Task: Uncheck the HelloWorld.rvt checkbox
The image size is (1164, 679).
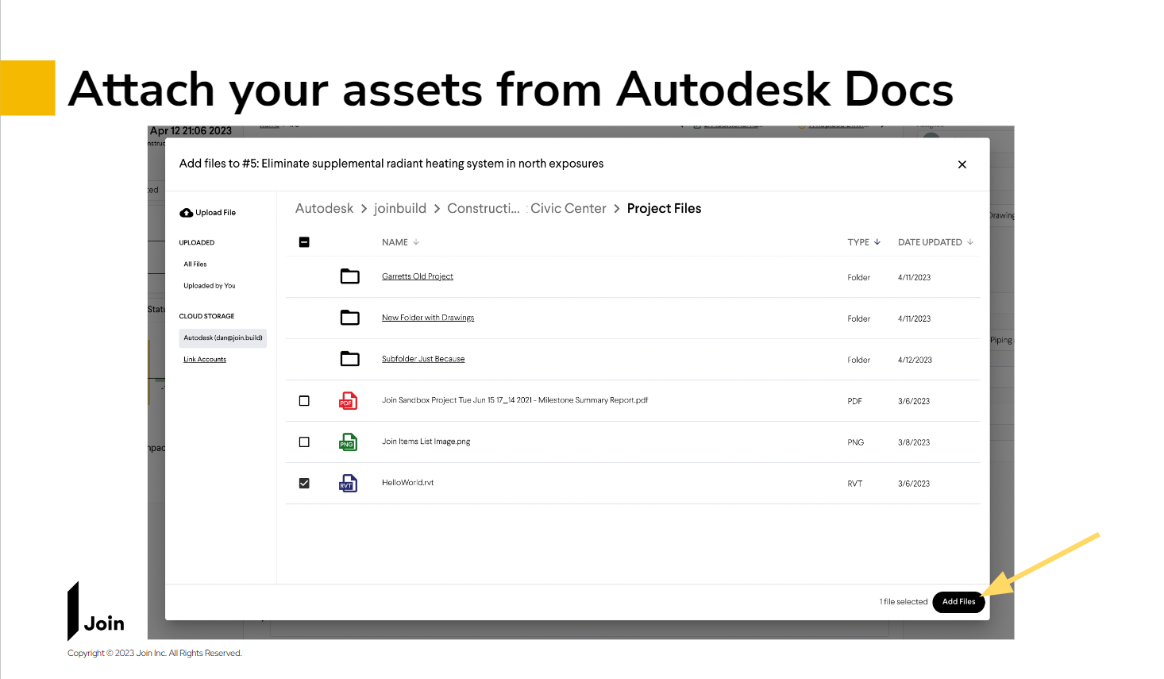Action: click(x=304, y=484)
